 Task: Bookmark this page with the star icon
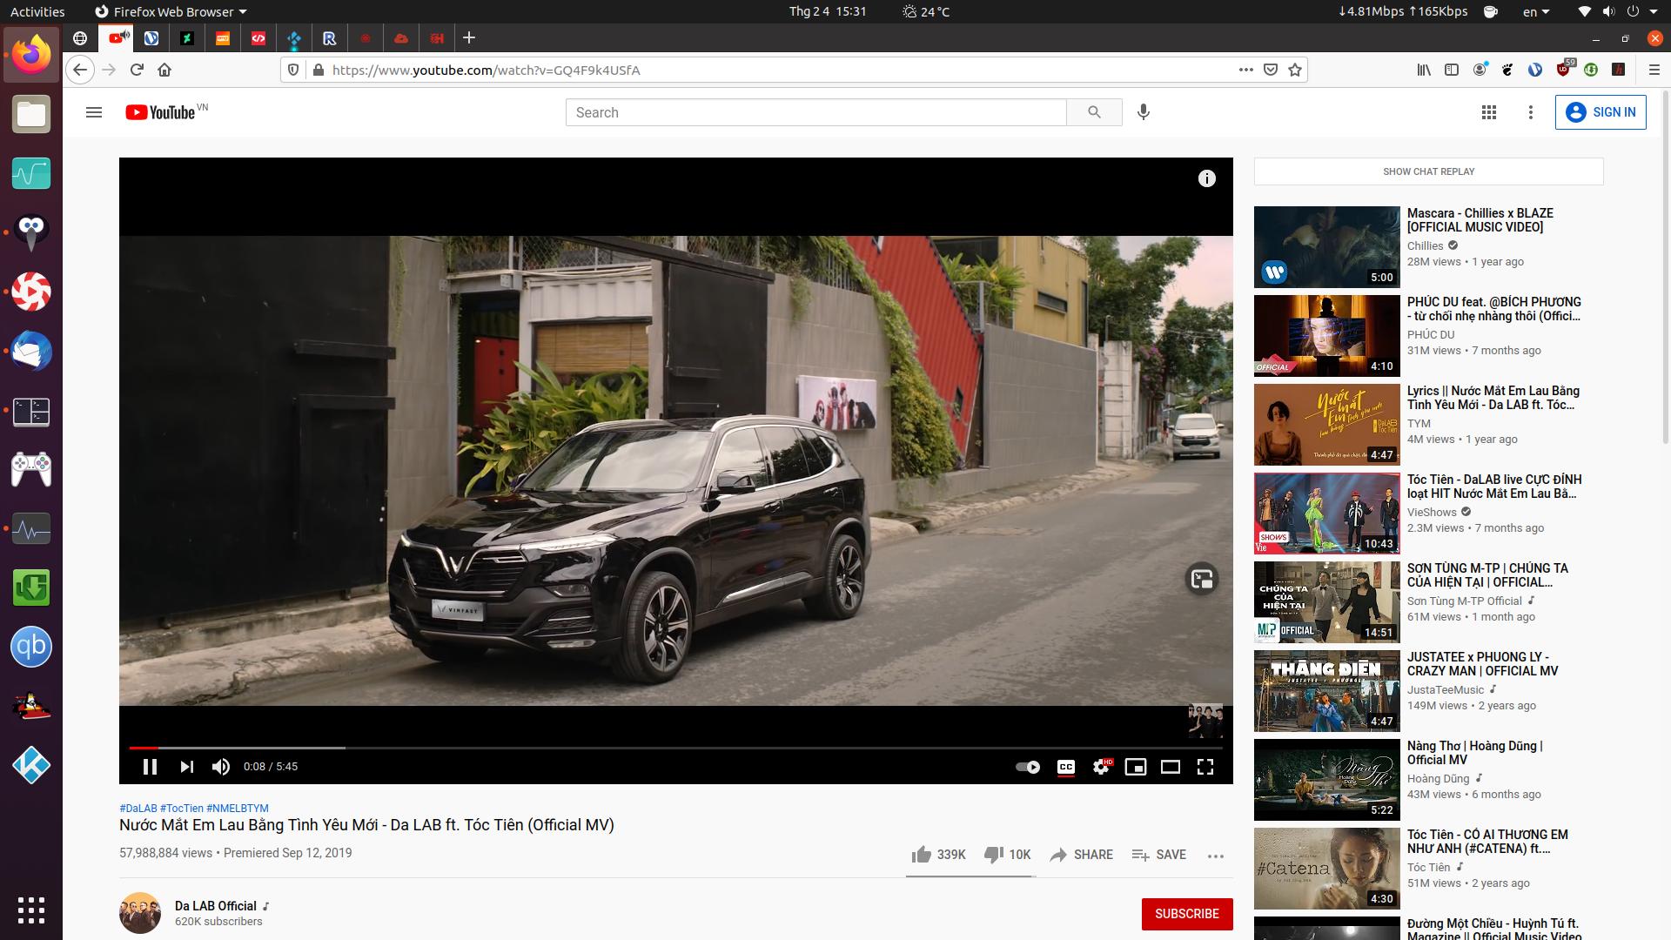(x=1295, y=70)
